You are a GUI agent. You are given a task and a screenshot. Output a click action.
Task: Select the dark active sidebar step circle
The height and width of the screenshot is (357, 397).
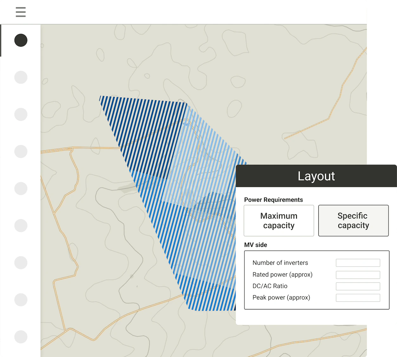21,40
